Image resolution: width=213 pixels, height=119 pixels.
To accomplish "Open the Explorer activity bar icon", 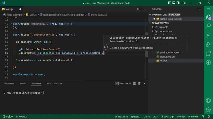I will [x=208, y=17].
